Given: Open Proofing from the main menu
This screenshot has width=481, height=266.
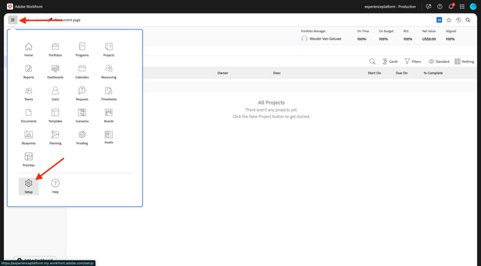Looking at the screenshot, I should pyautogui.click(x=82, y=138).
